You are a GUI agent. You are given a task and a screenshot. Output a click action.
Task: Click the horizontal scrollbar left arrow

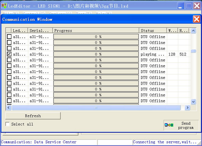[x=8, y=107]
